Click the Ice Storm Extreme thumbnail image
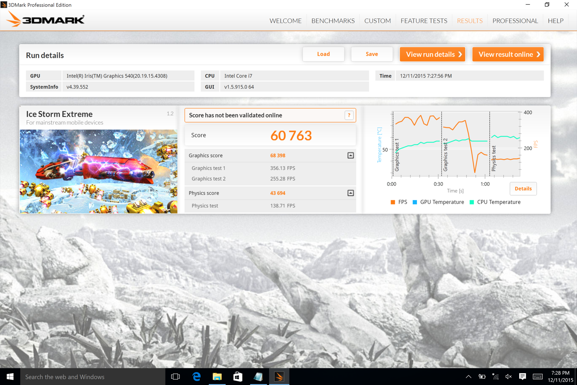 pos(98,172)
